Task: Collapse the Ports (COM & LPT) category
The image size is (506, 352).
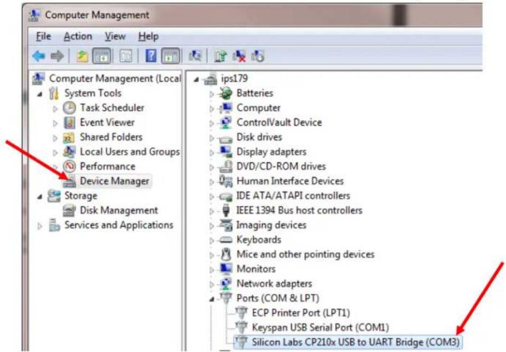Action: [x=212, y=299]
